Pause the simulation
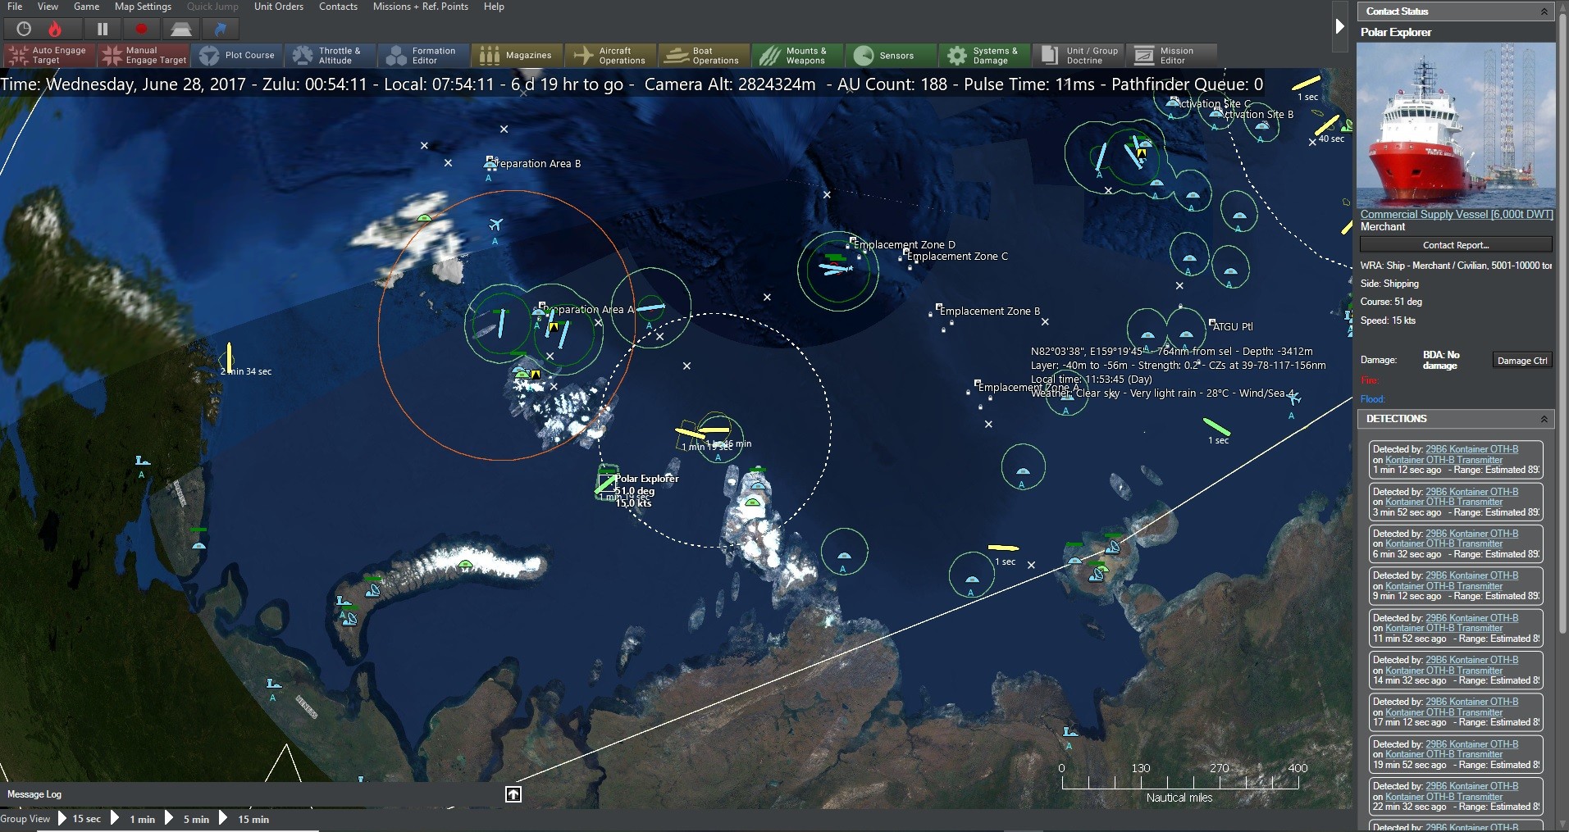1569x832 pixels. click(x=102, y=29)
